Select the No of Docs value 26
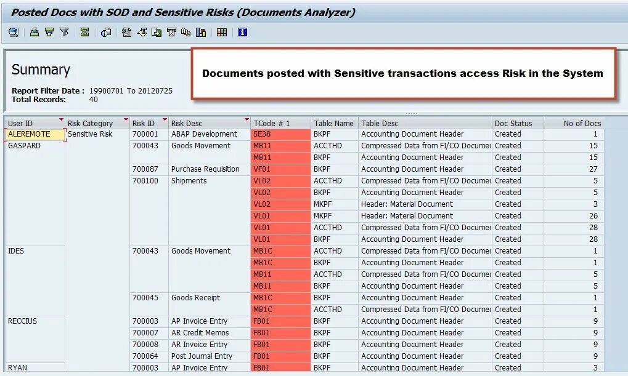The image size is (628, 376). tap(574, 216)
